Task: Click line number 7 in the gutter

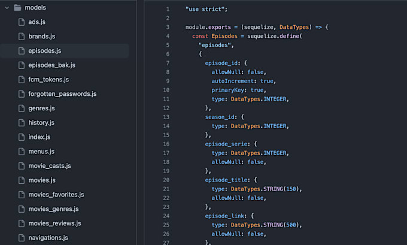Action: pos(168,63)
